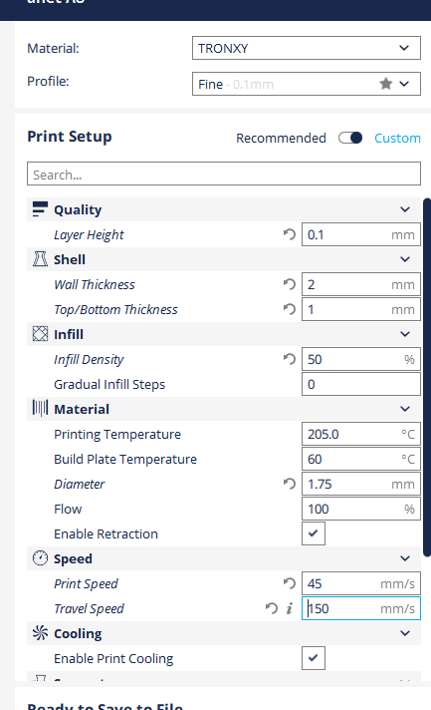Click the profile star icon
The image size is (431, 710).
[386, 84]
